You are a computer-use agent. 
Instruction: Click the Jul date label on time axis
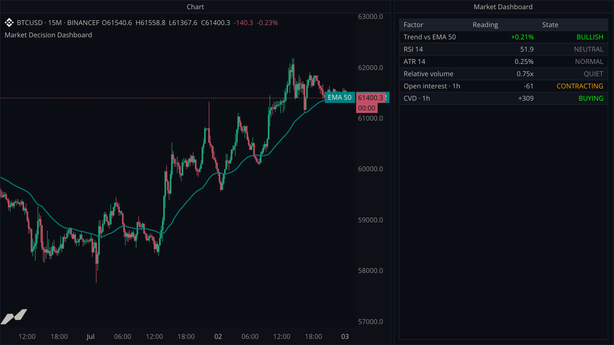[x=91, y=337]
